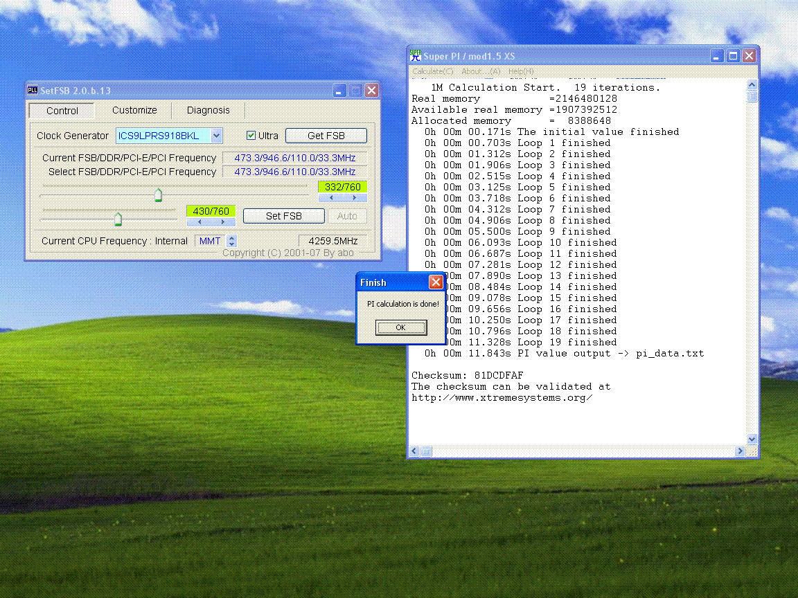Click the Current FSB frequency field
This screenshot has height=598, width=798.
click(x=294, y=158)
